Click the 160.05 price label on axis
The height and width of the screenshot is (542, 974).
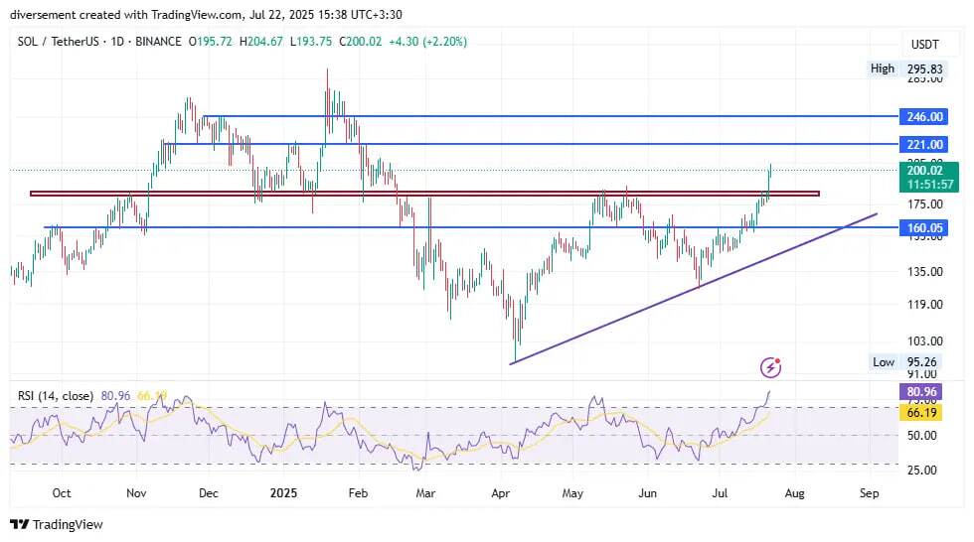coord(923,227)
